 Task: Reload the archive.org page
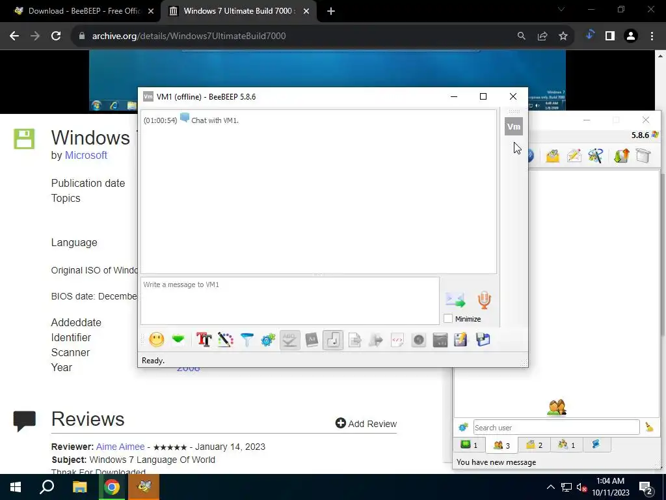[56, 36]
